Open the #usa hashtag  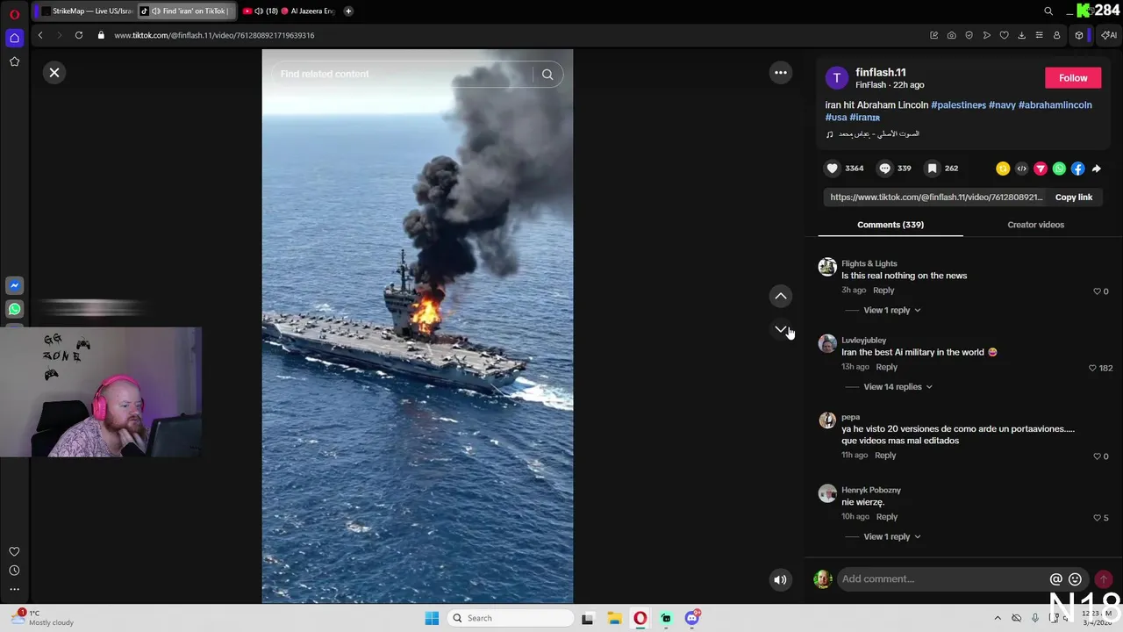coord(835,117)
